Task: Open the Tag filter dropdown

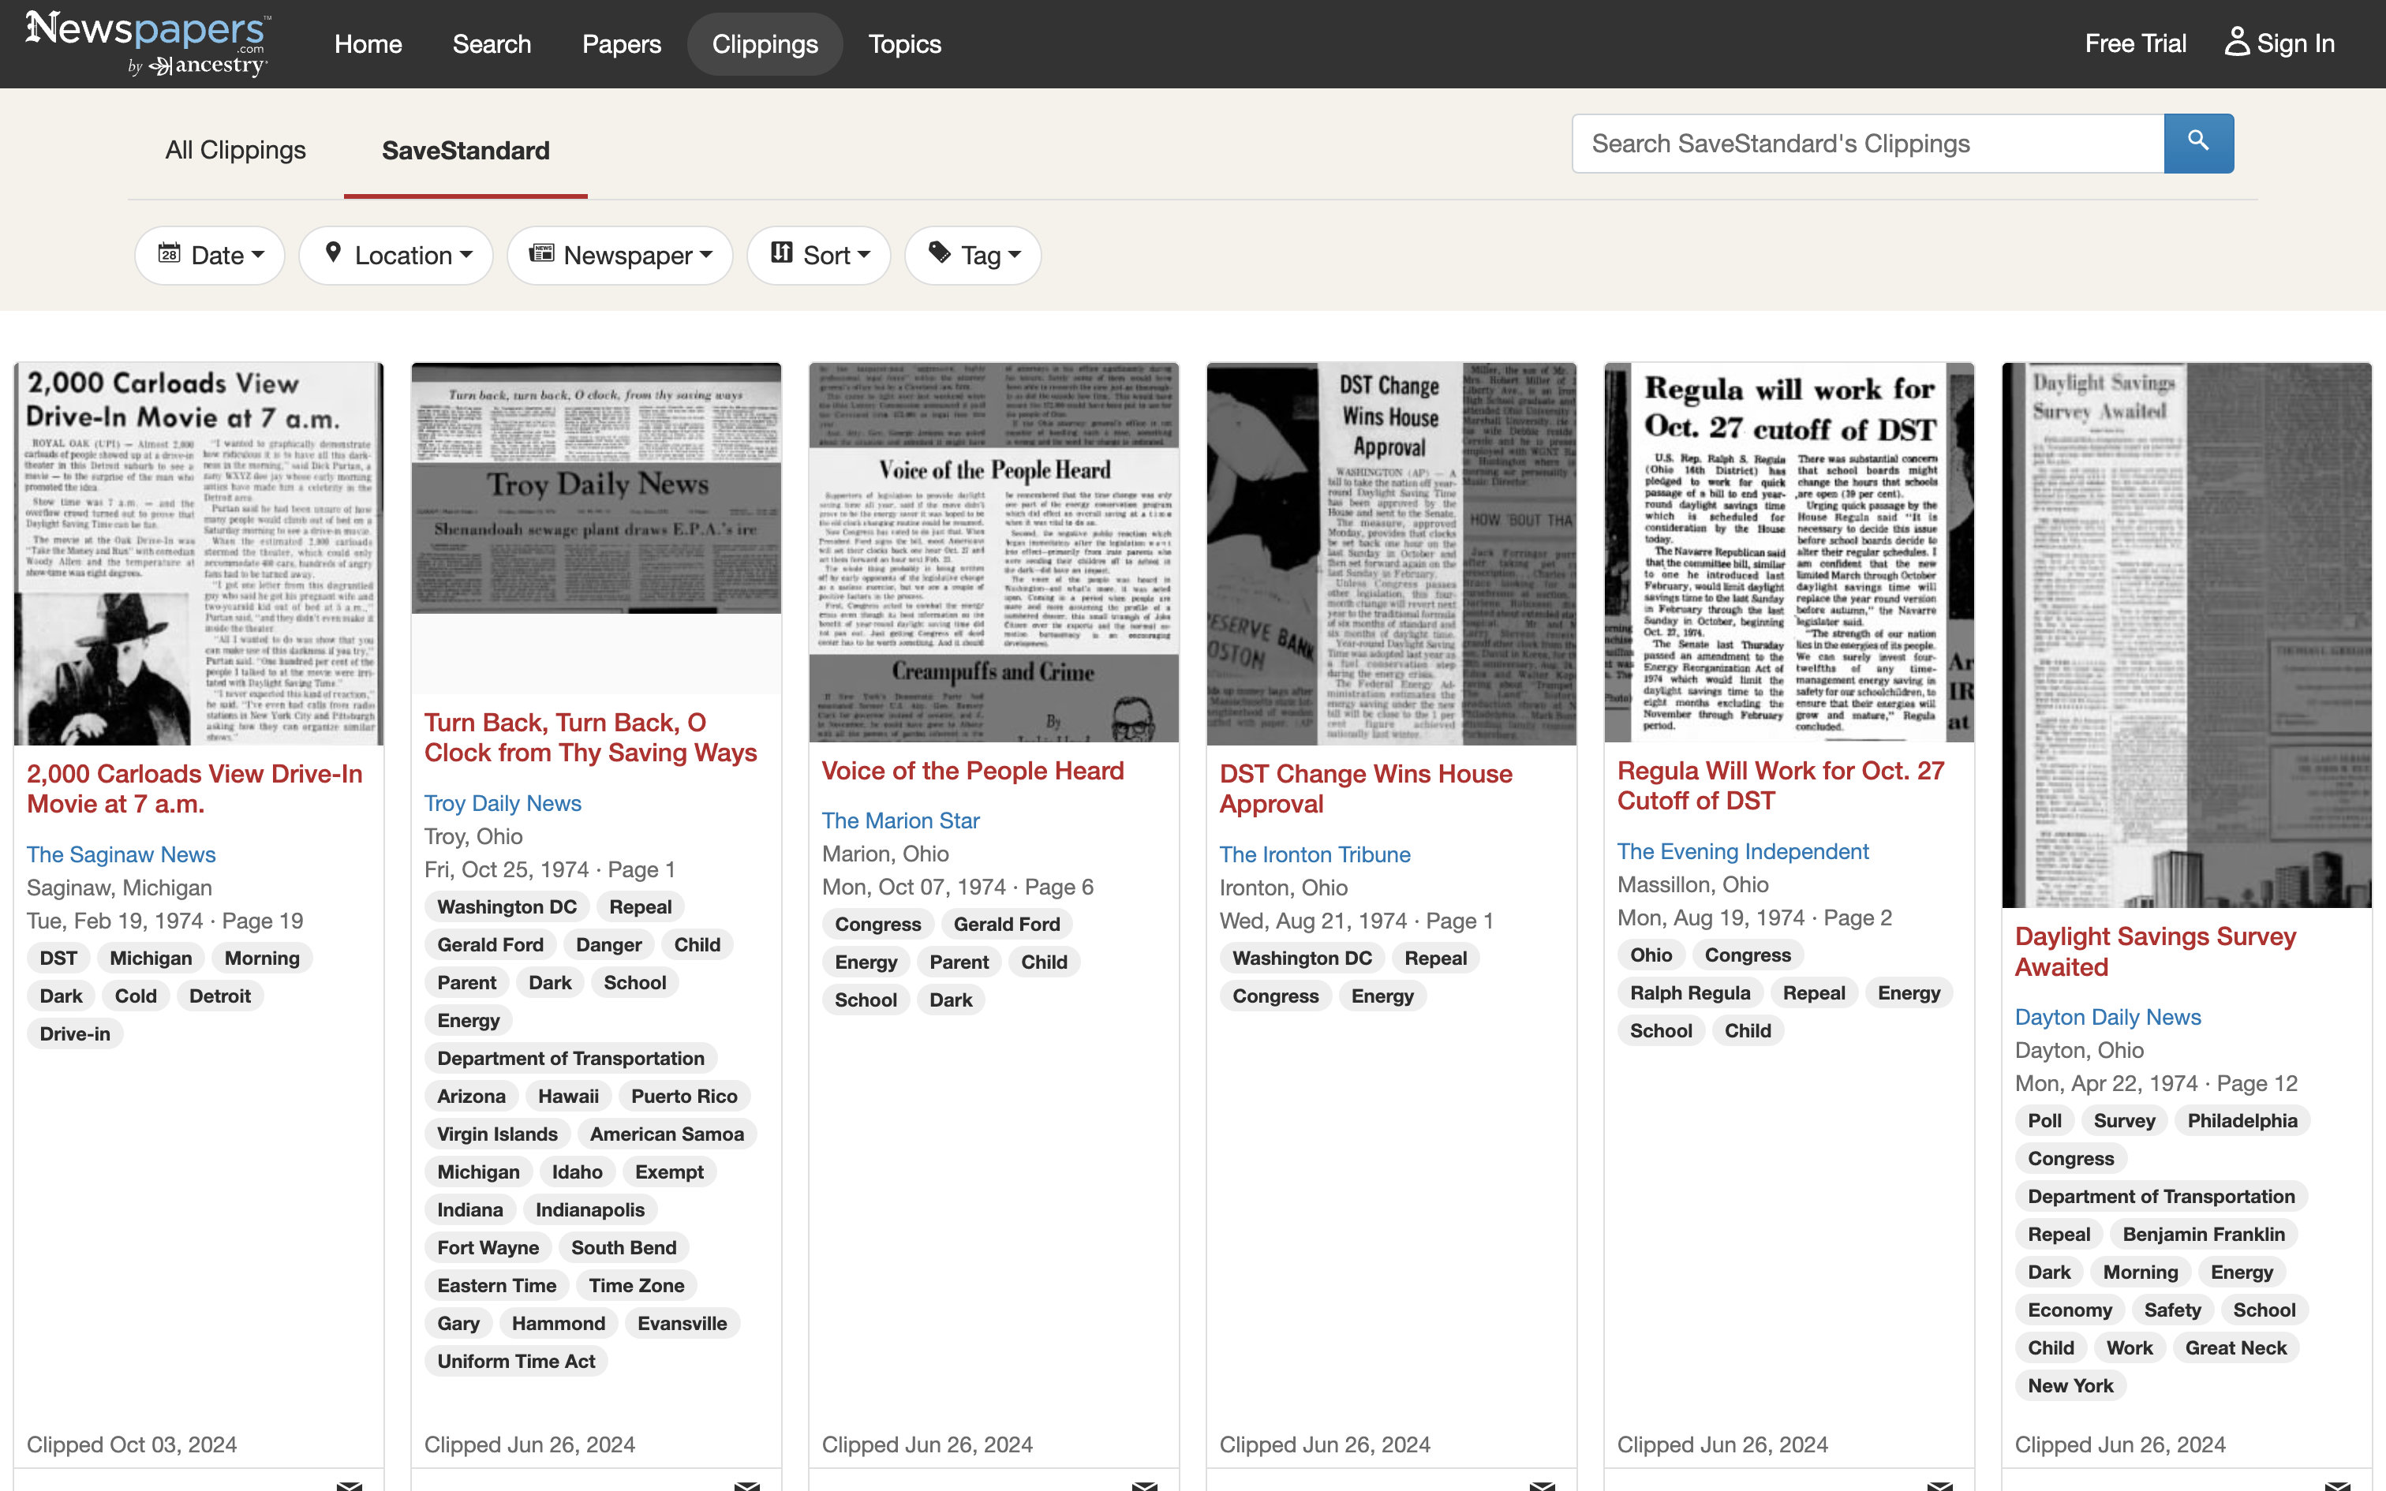Action: 973,256
